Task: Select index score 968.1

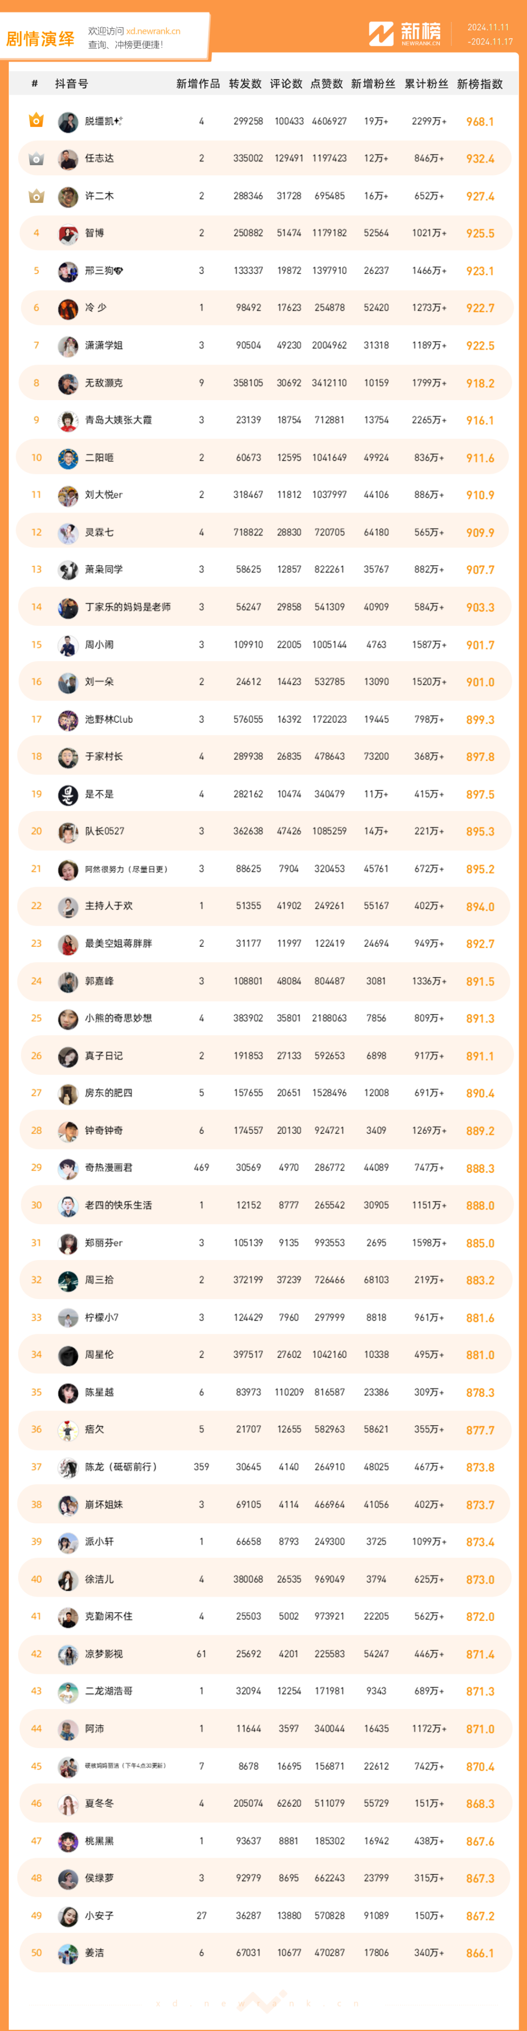Action: [x=480, y=122]
